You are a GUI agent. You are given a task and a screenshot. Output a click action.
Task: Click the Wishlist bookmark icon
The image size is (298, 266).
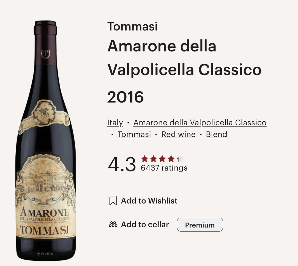coord(113,200)
